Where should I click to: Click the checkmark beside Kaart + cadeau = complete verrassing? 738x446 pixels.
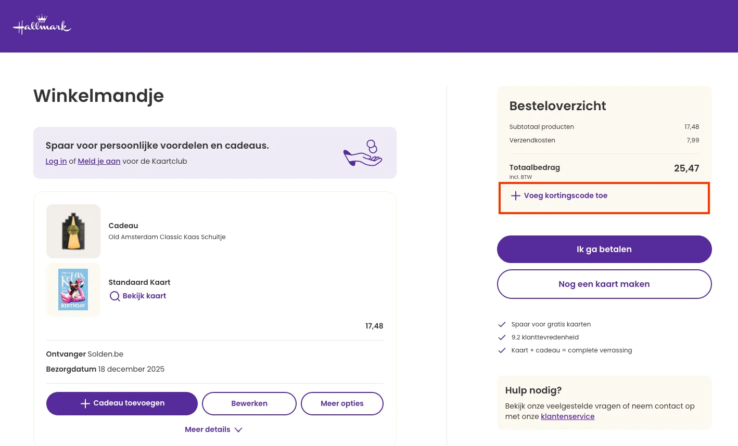pyautogui.click(x=502, y=350)
